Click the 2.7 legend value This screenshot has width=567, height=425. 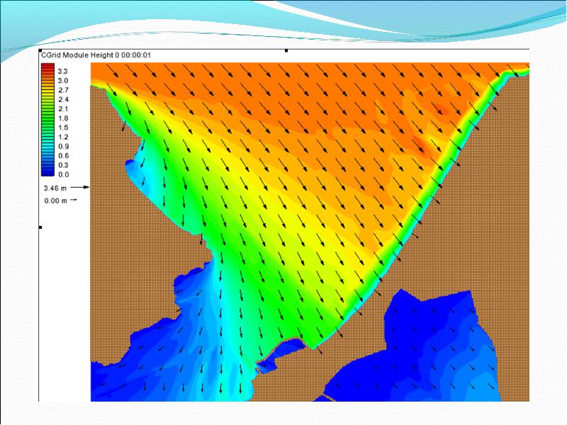63,90
